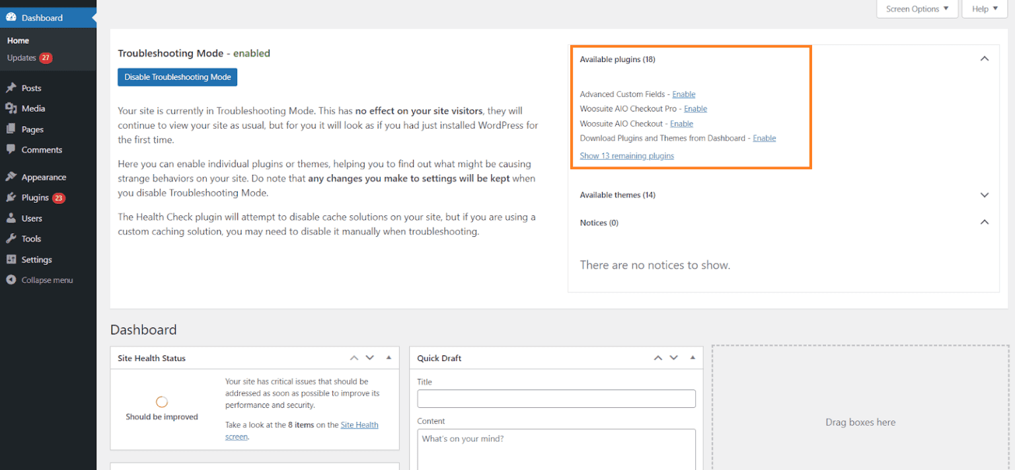Select Home under Dashboard
1015x470 pixels.
tap(18, 40)
